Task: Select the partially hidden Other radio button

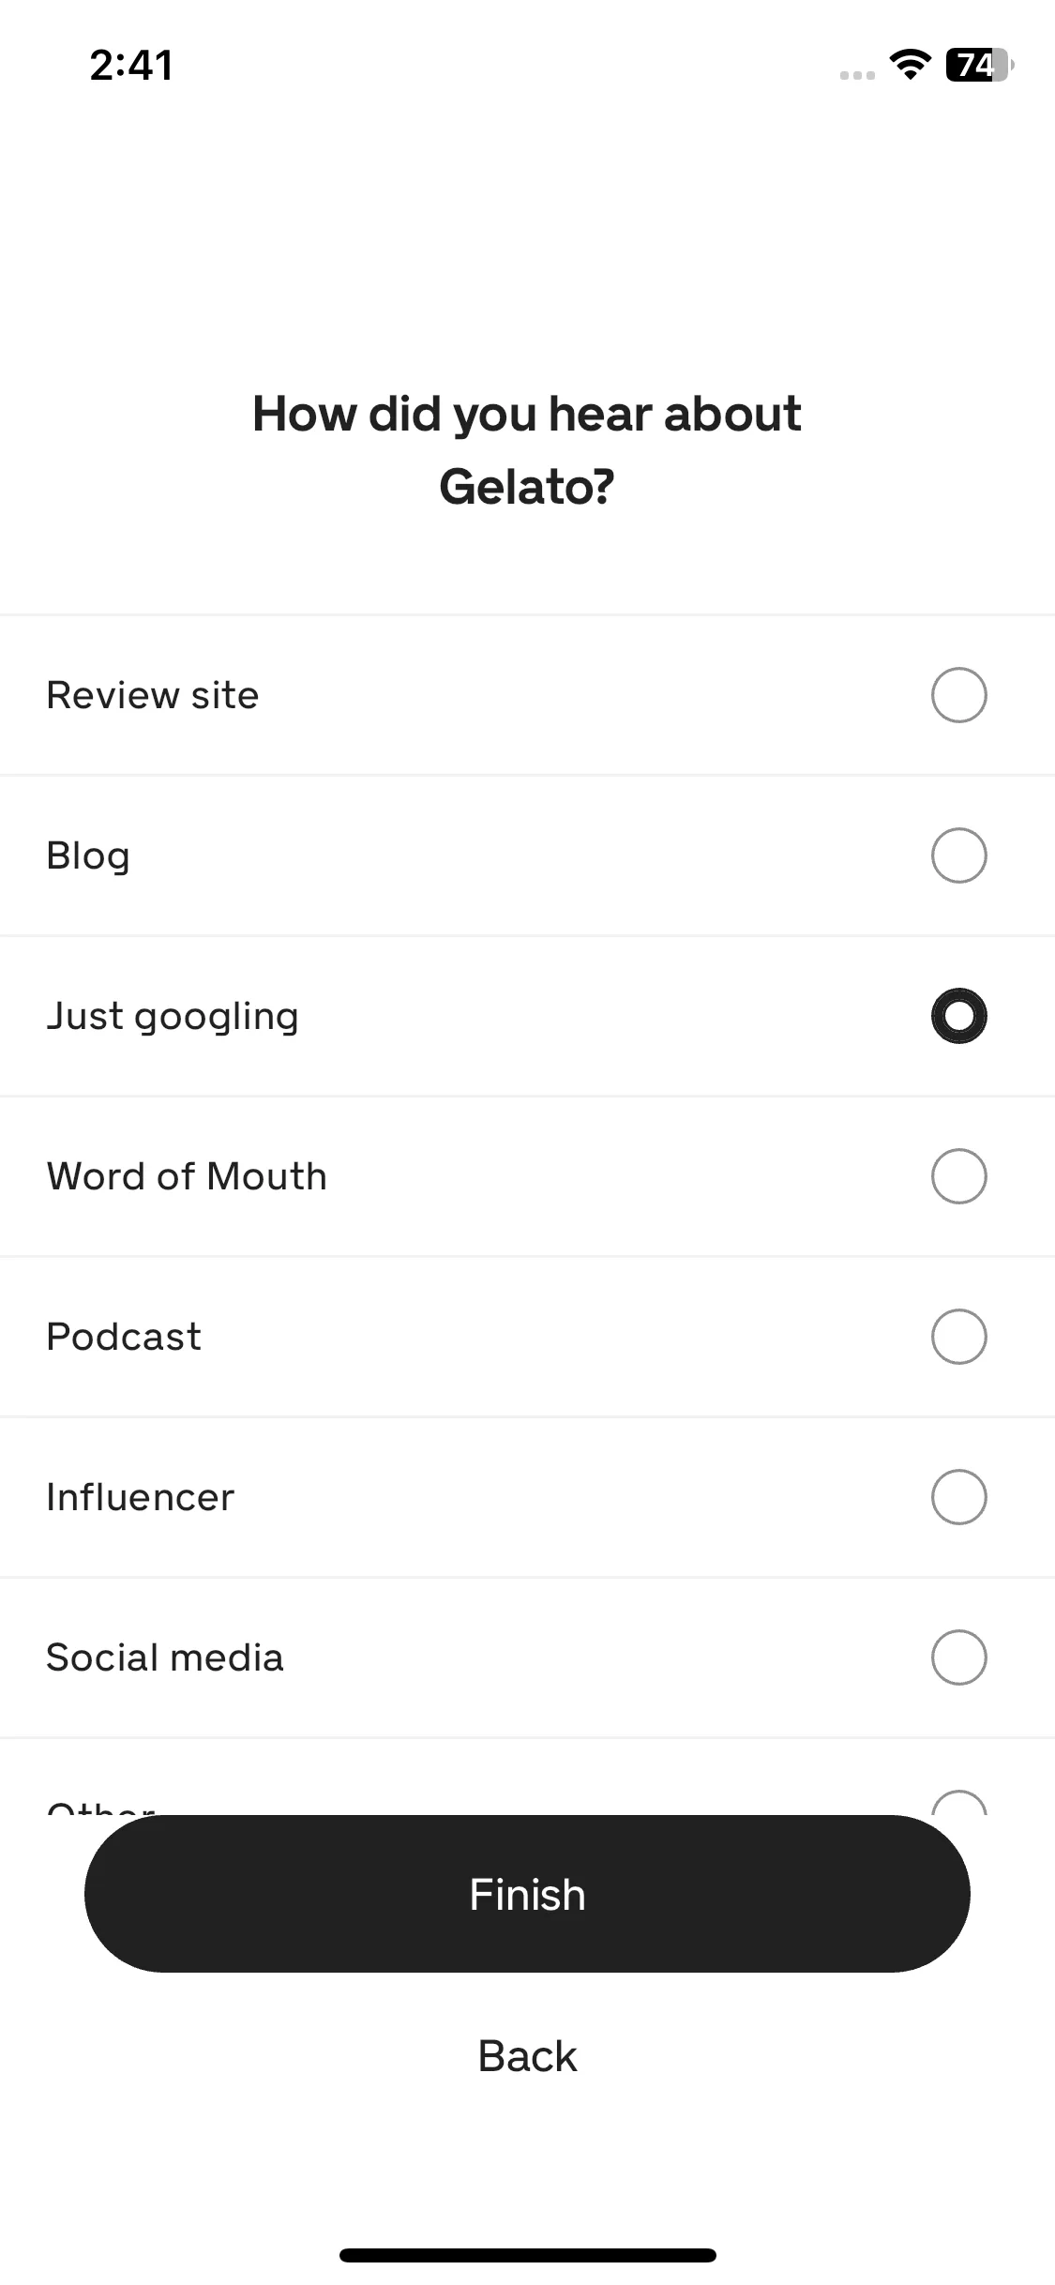Action: pos(958,1803)
